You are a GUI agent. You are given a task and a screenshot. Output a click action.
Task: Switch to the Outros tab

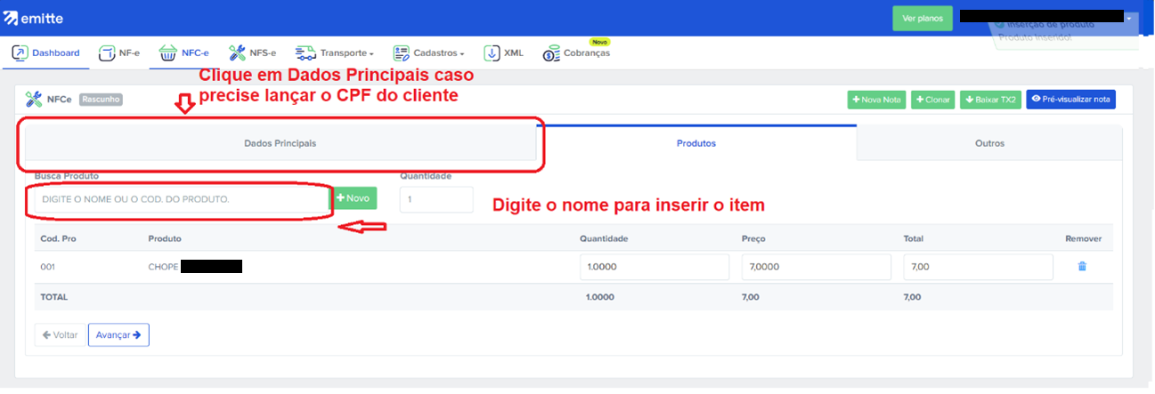pos(988,143)
